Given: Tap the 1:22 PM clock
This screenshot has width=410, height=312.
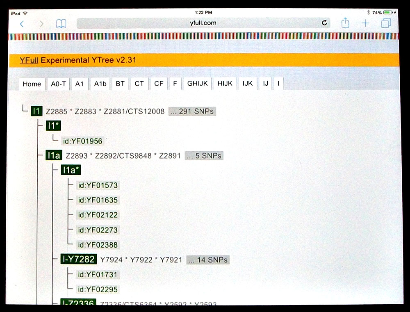Looking at the screenshot, I should click(203, 12).
